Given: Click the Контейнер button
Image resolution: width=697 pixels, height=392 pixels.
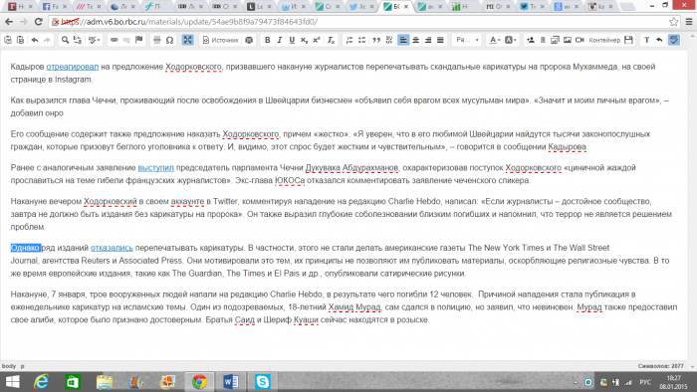Looking at the screenshot, I should tap(604, 40).
